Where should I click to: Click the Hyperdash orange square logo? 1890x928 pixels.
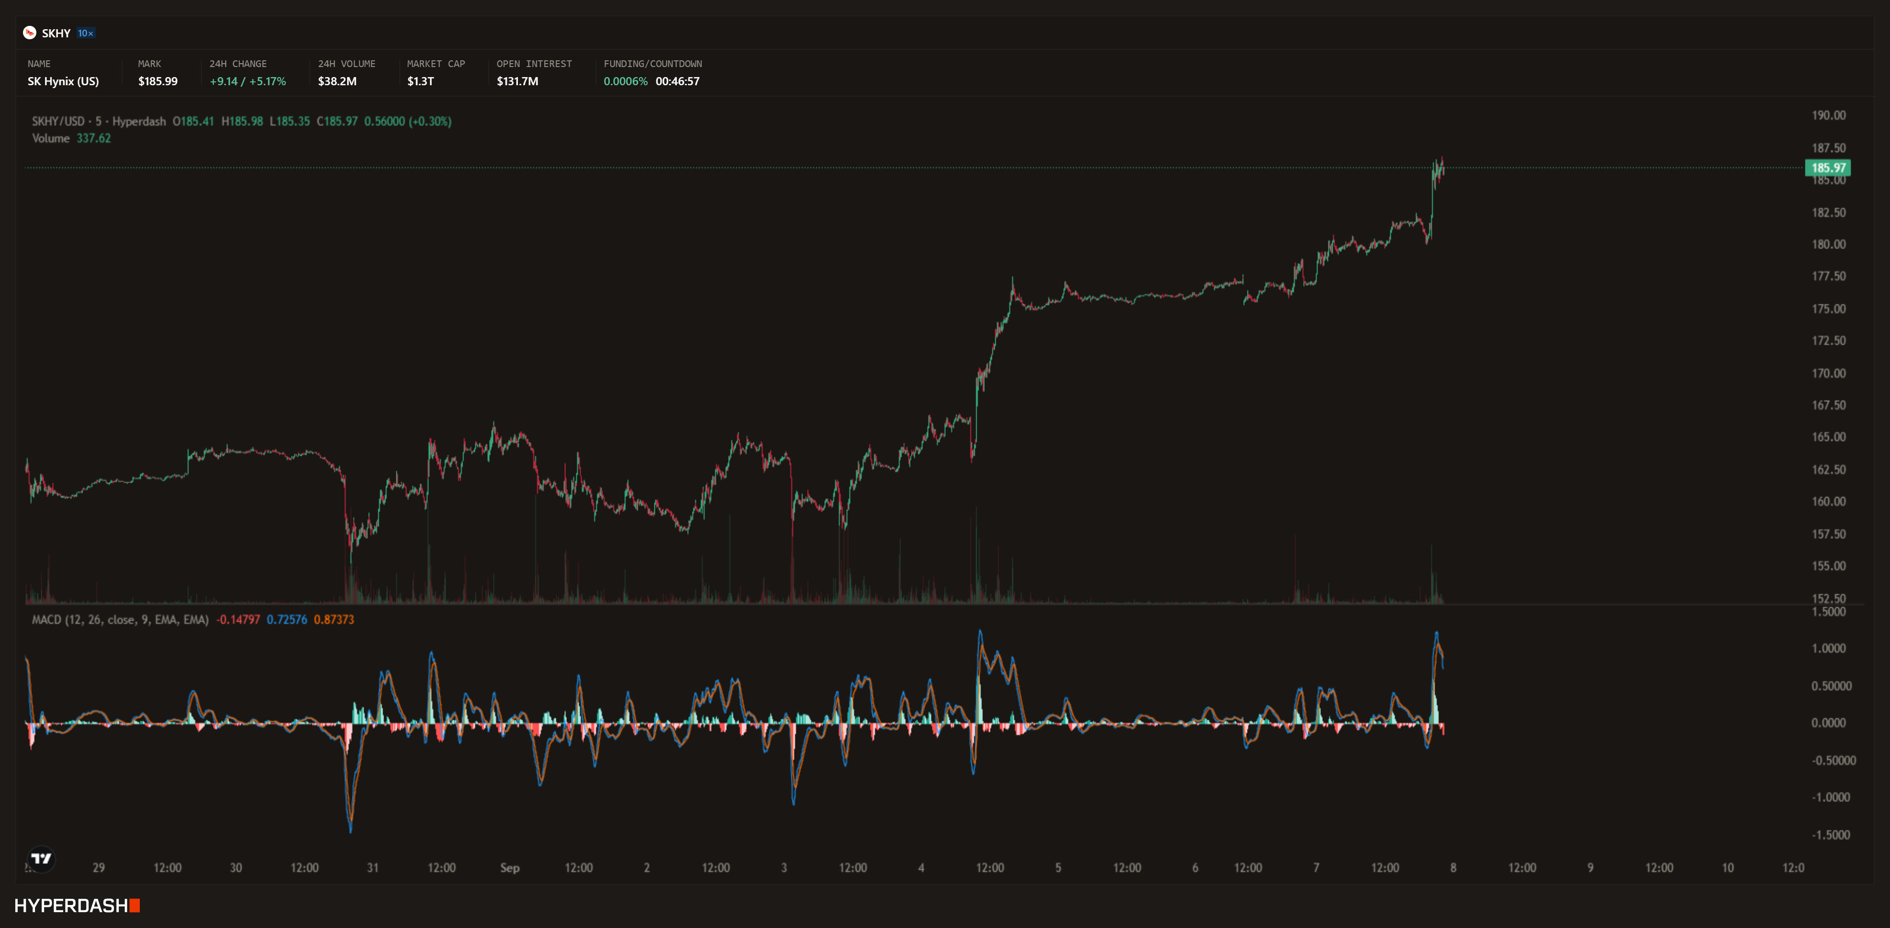[x=135, y=905]
